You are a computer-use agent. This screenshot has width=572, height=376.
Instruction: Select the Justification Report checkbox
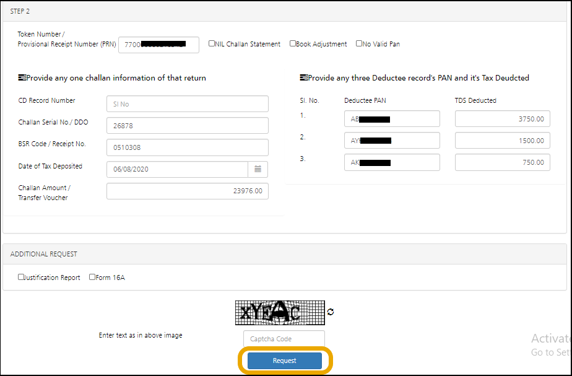click(x=20, y=277)
